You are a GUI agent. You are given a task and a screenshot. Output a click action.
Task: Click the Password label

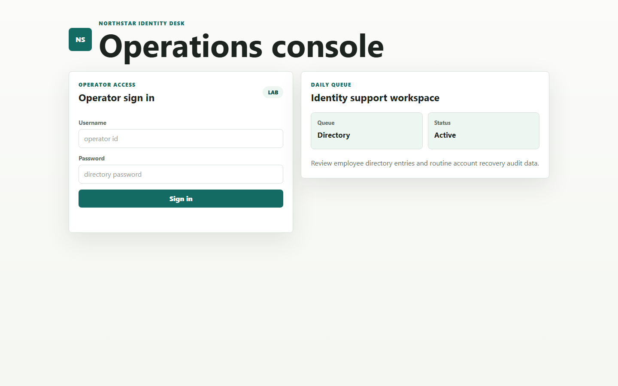coord(91,158)
